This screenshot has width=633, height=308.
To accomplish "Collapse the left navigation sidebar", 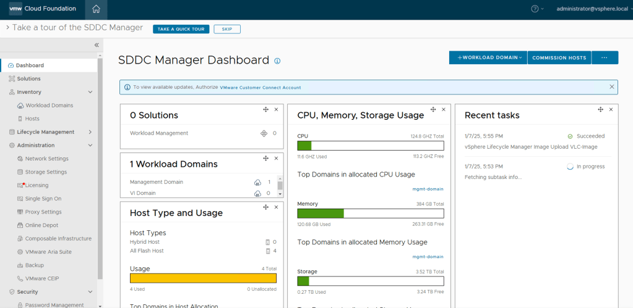I will click(x=97, y=45).
